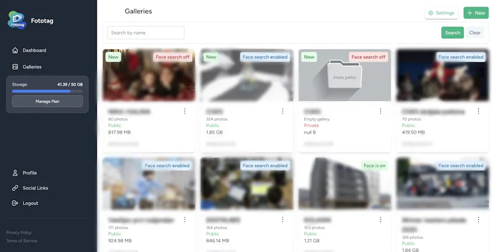Screen dimensions: 493x252
Task: Open the 164 photos gallery thumbnail
Action: pyautogui.click(x=247, y=184)
